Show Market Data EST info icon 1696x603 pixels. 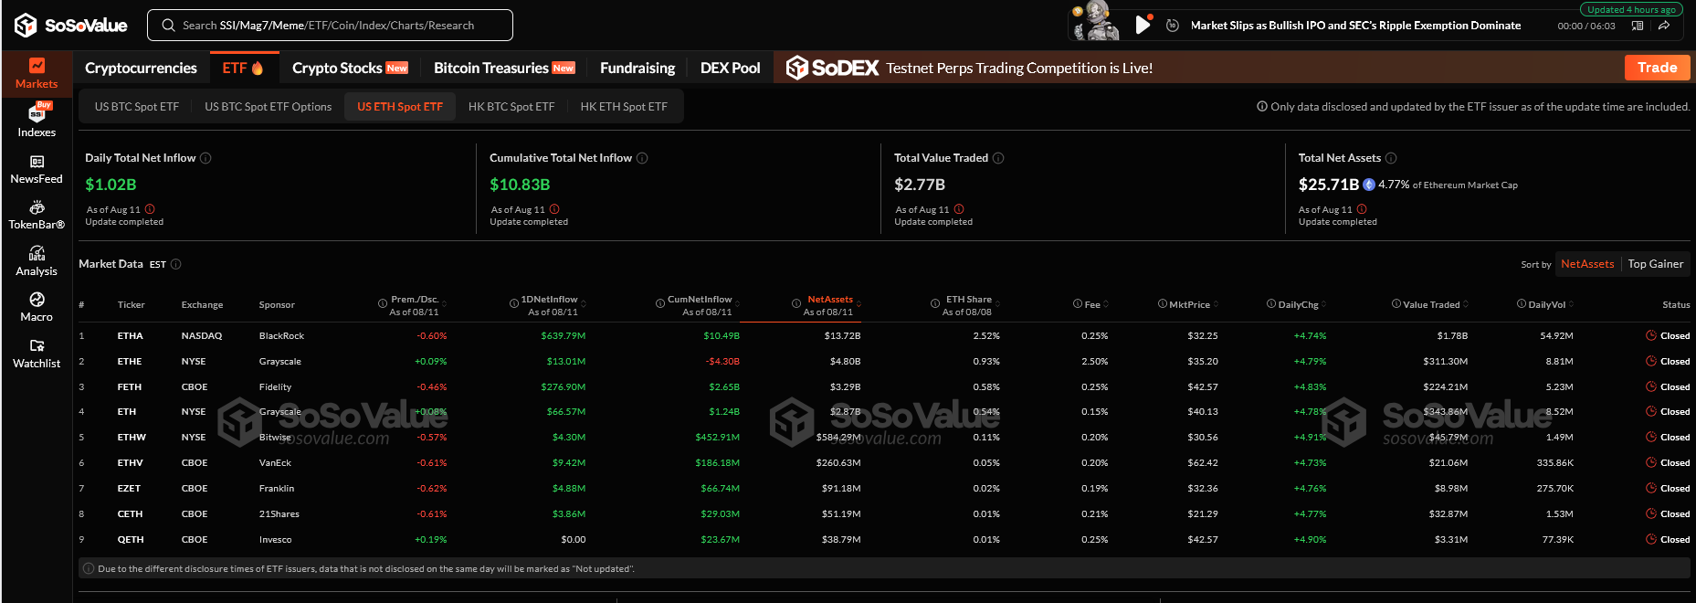[176, 264]
